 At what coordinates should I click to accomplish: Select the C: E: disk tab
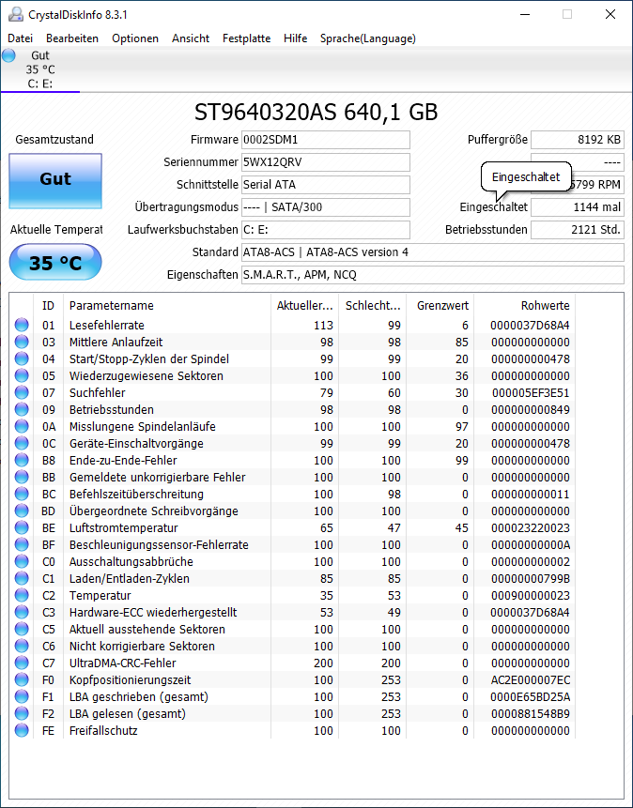pos(40,69)
